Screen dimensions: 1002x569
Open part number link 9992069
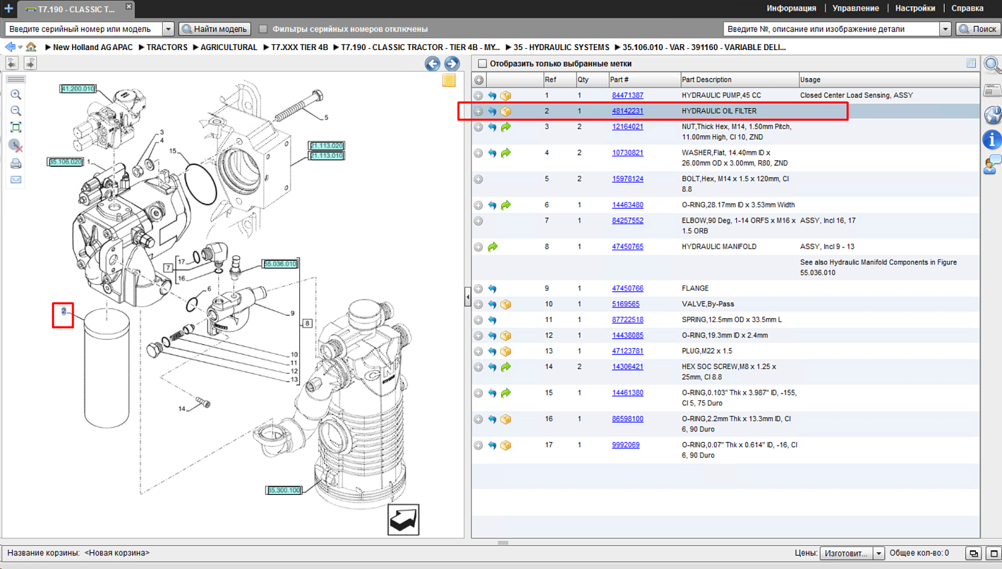625,445
